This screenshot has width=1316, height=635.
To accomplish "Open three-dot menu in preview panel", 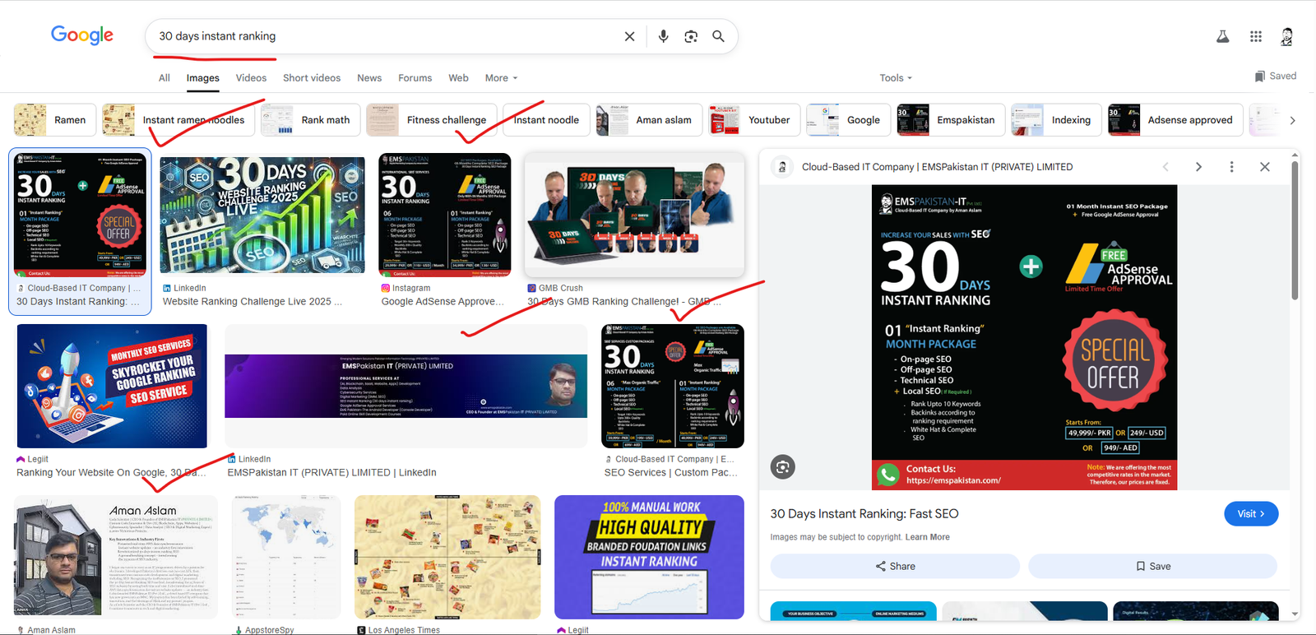I will pos(1231,167).
